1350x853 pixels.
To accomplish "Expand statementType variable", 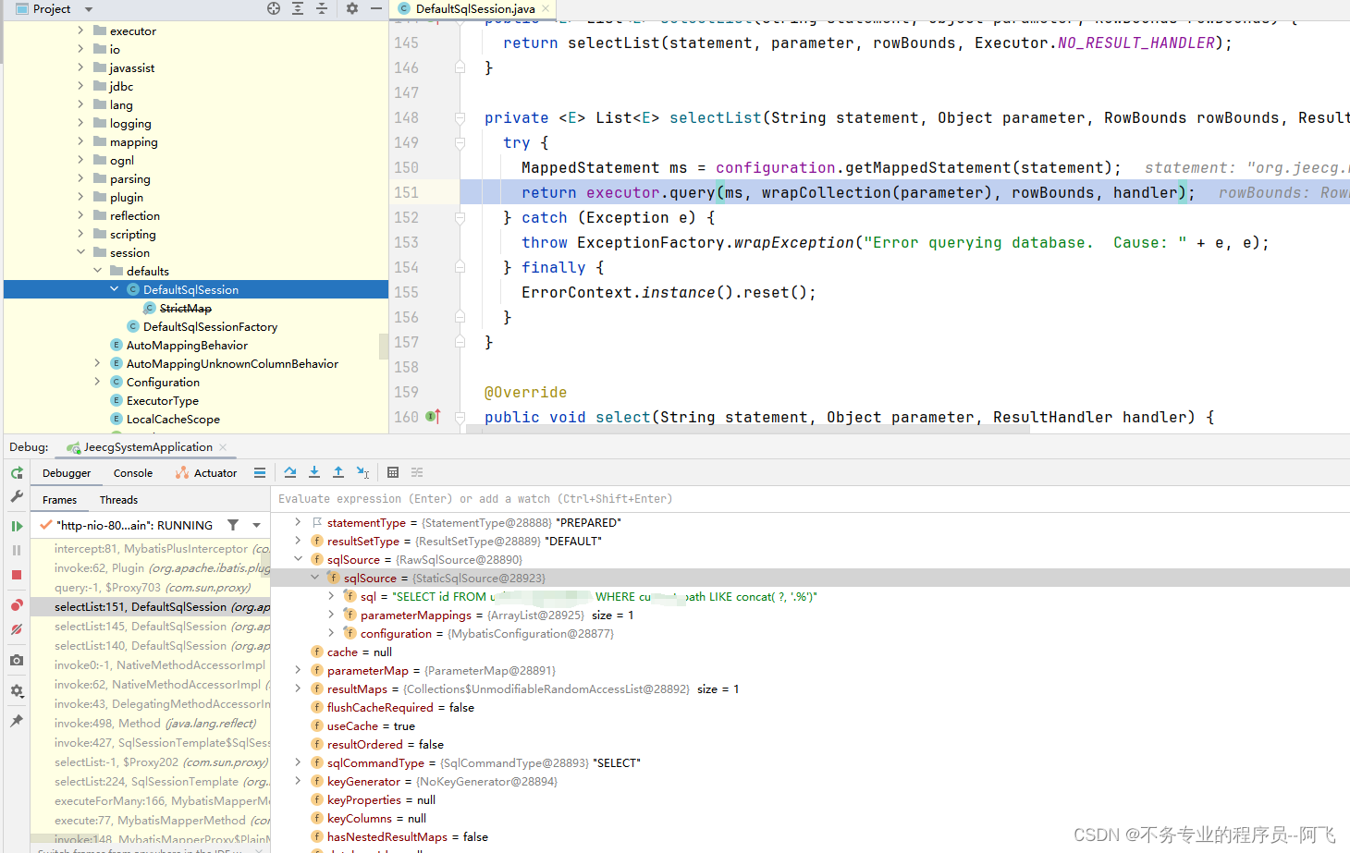I will coord(298,522).
